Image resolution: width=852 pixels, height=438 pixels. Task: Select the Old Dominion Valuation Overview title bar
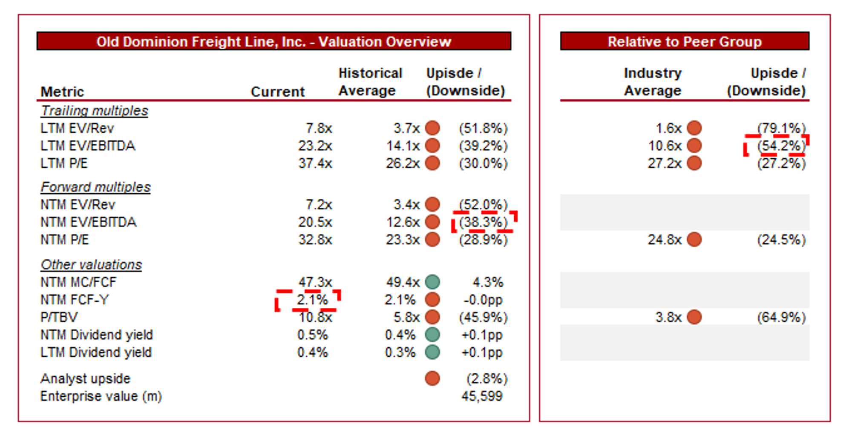[x=274, y=41]
